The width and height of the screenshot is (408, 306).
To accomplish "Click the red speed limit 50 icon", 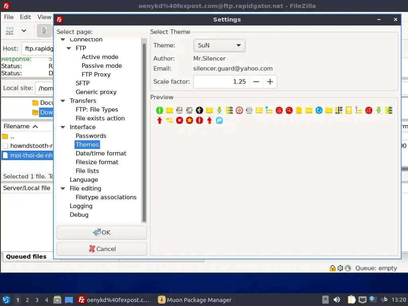I will (239, 110).
